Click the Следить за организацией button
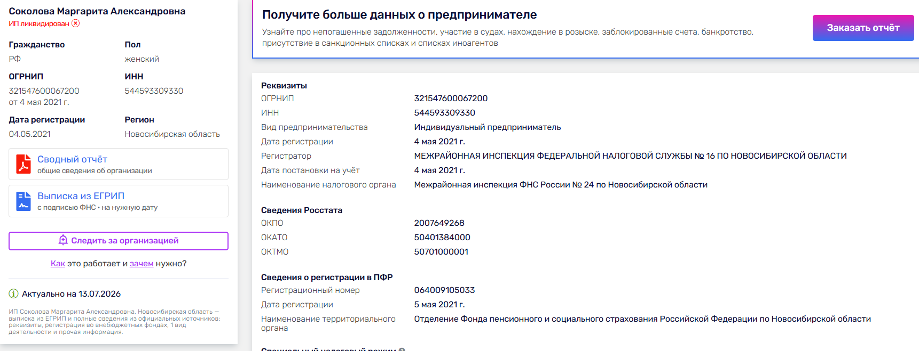Screen dimensions: 919x351 (x=119, y=241)
